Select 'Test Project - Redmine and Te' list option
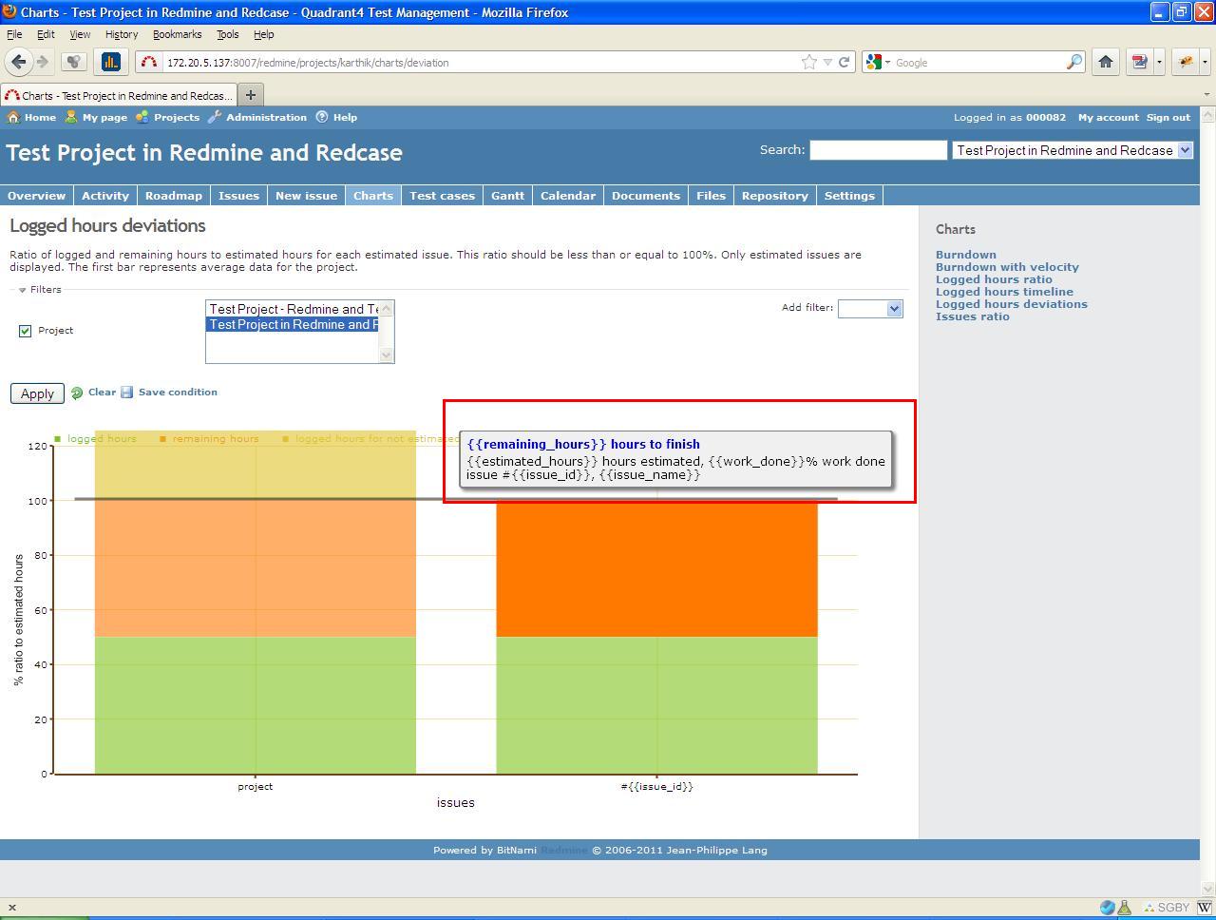1216x920 pixels. pos(293,309)
